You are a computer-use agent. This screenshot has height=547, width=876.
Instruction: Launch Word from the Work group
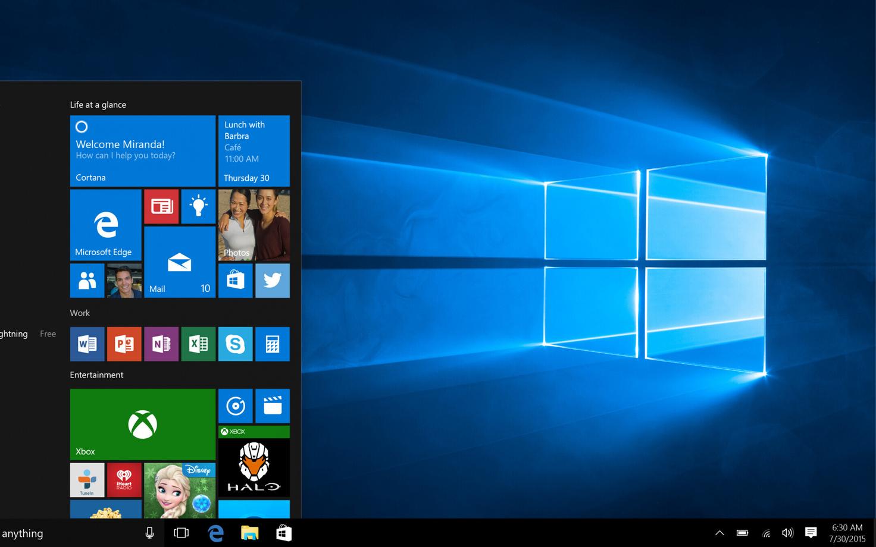click(87, 344)
